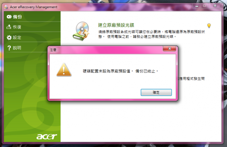Click the disc and drive recovery icon

pos(81,31)
